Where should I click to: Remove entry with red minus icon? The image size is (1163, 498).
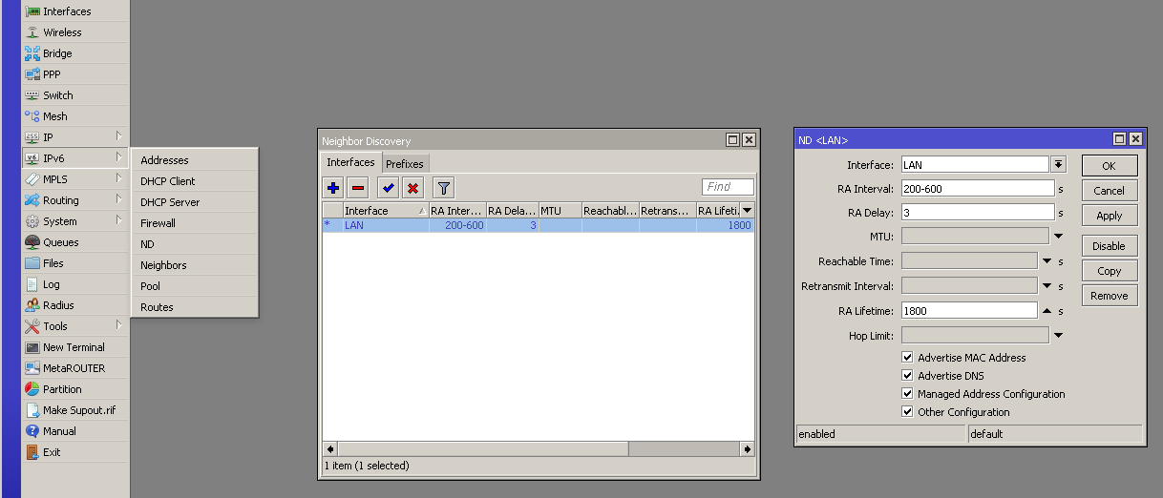click(358, 188)
